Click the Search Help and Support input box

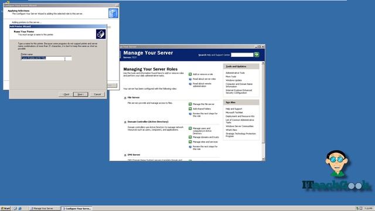pyautogui.click(x=242, y=55)
